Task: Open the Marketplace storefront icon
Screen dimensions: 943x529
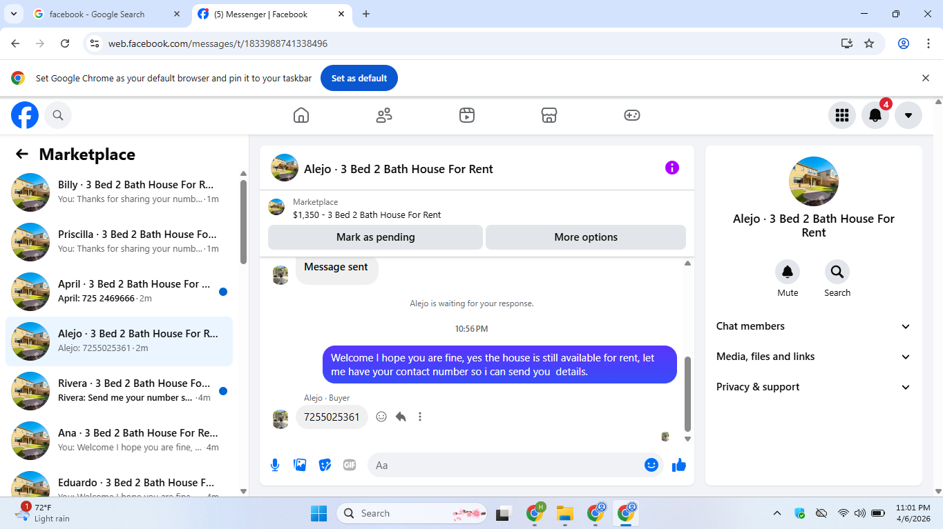Action: click(549, 115)
